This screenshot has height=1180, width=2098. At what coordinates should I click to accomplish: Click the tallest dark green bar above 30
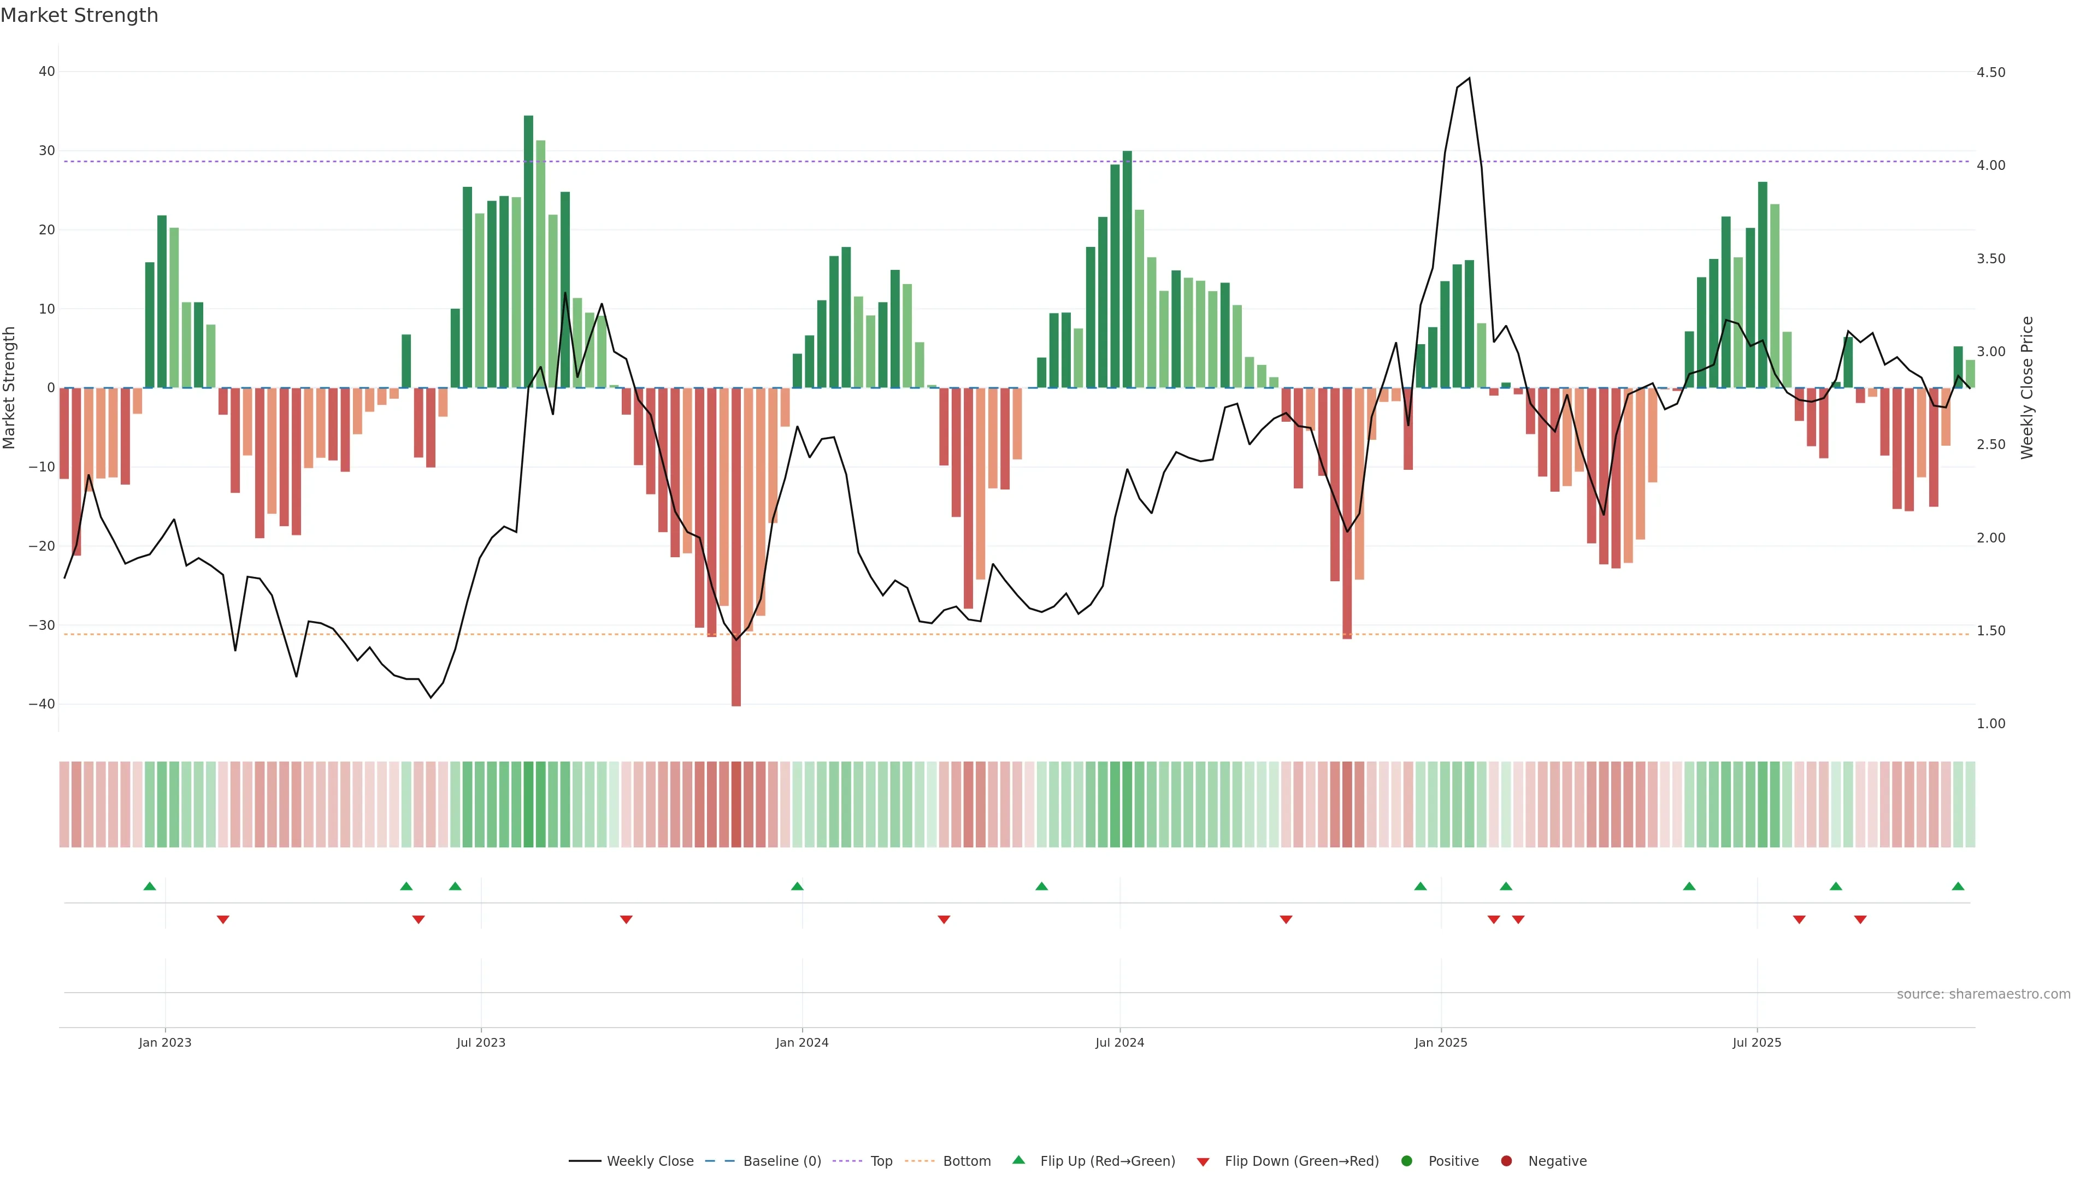coord(528,244)
